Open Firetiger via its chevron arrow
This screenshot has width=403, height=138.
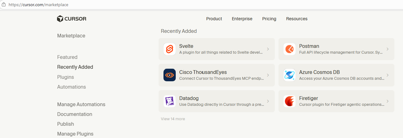387,101
